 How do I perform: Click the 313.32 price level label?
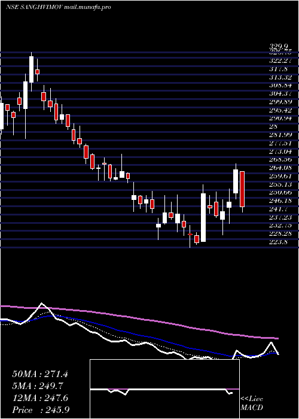click(280, 77)
